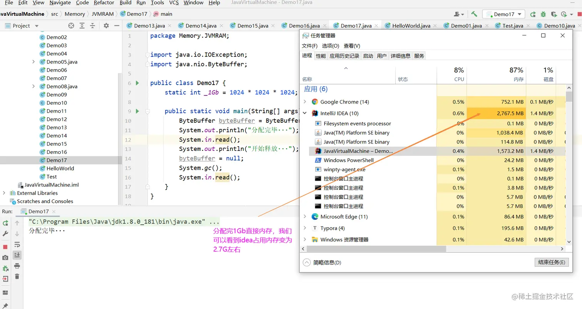Image resolution: width=582 pixels, height=309 pixels.
Task: Run Demo17 with coverage
Action: coord(554,14)
